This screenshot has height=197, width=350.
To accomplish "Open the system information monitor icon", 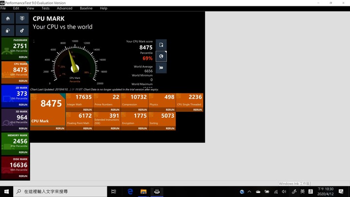I will point(22,18).
